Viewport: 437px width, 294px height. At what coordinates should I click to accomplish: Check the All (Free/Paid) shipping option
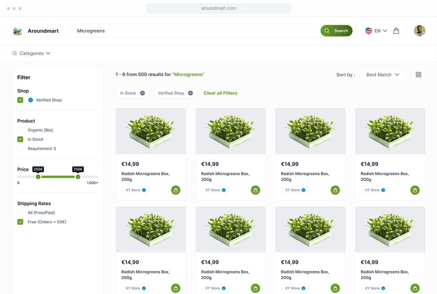click(x=20, y=212)
